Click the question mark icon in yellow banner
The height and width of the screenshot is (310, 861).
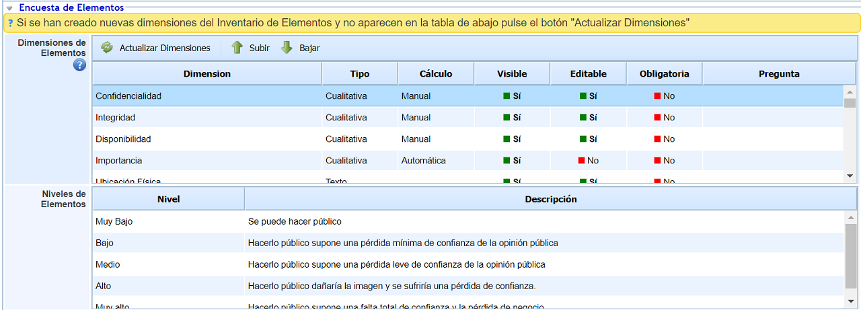[x=10, y=23]
